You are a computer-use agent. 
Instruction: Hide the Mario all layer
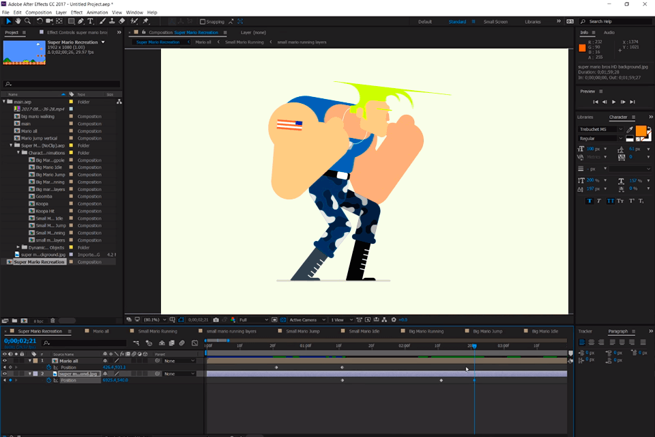pos(6,361)
